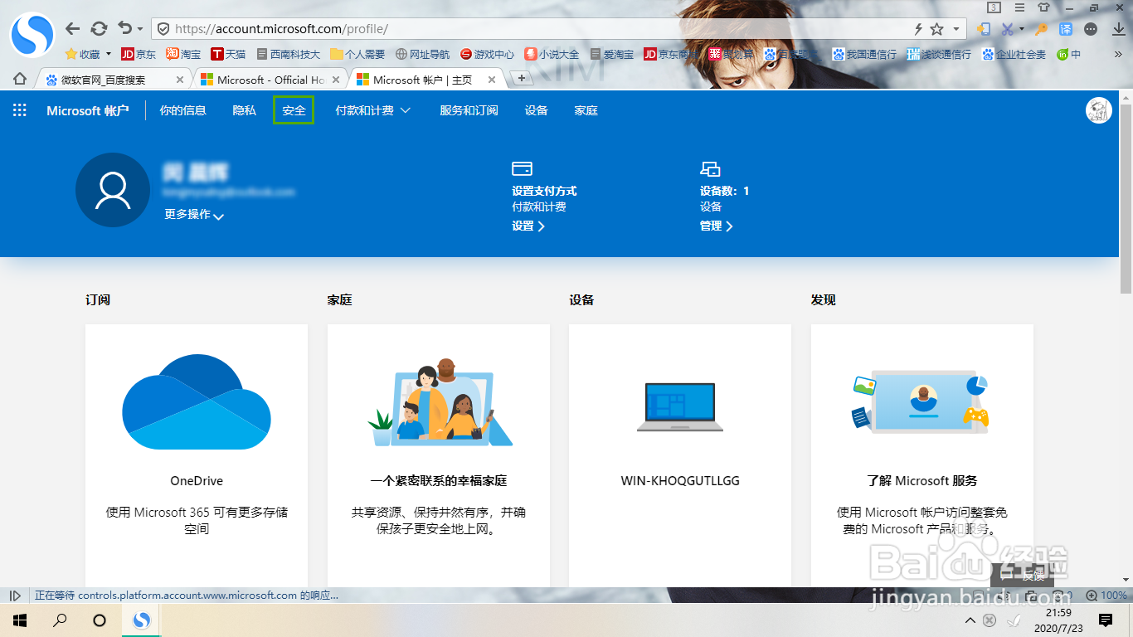Image resolution: width=1133 pixels, height=637 pixels.
Task: Open the screenshot tool dropdown arrow
Action: 1021,28
